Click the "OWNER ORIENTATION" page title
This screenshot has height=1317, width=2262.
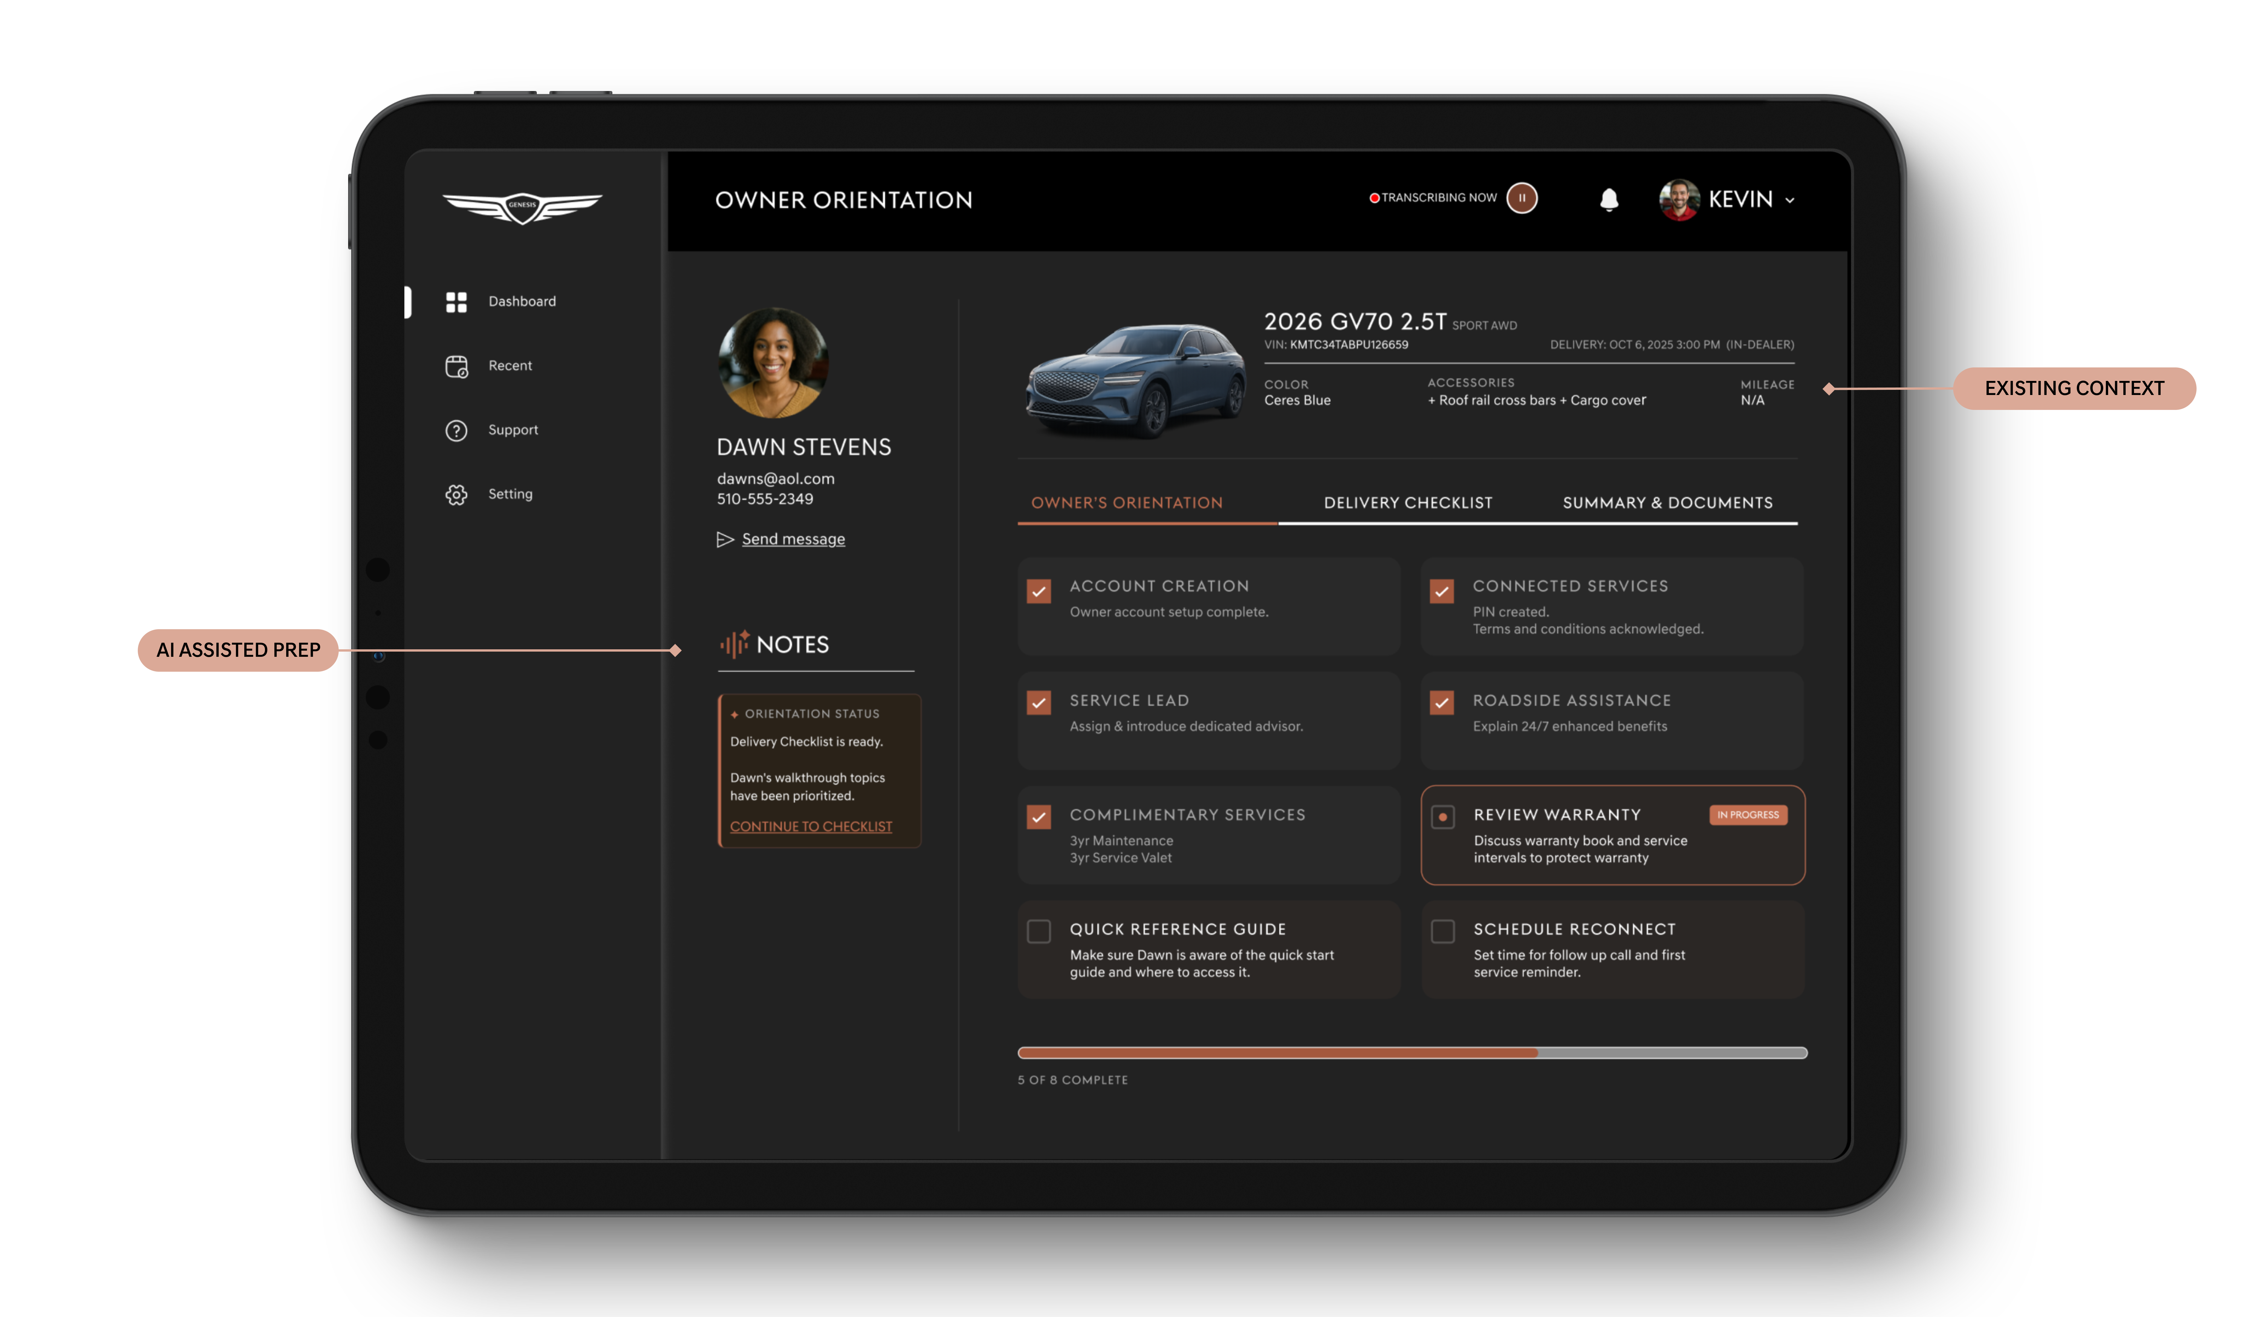point(844,200)
